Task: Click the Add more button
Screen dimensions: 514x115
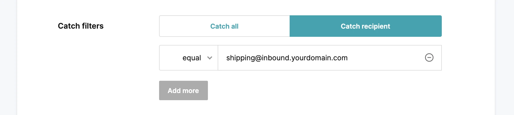Action: point(183,90)
